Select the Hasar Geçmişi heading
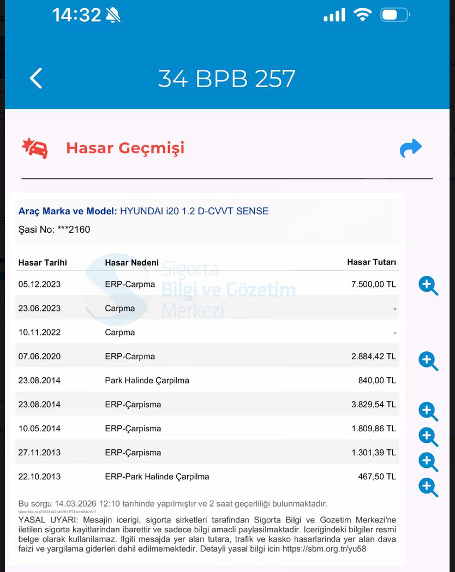Viewport: 455px width, 572px height. pos(125,148)
